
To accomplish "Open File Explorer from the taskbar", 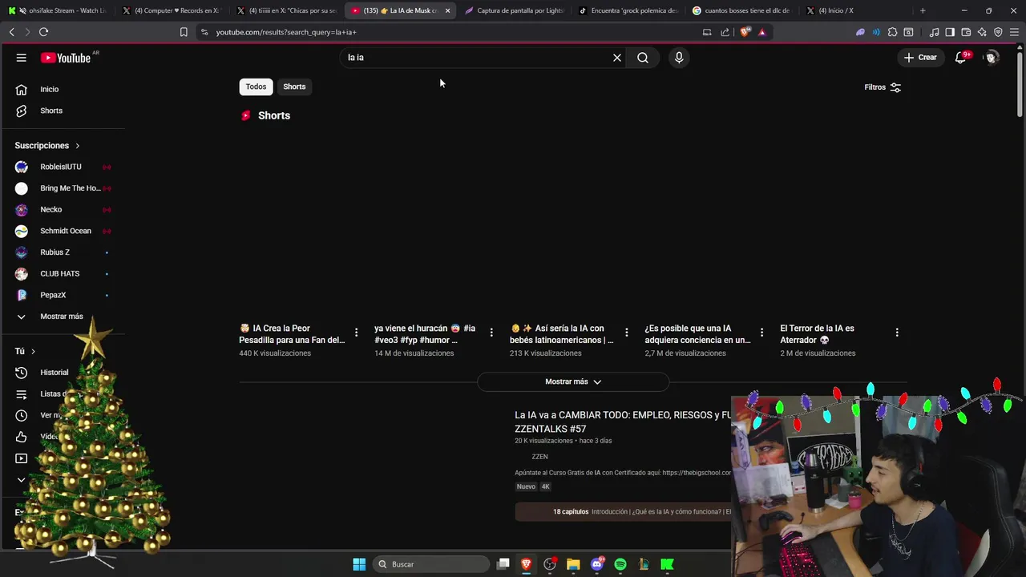I will pos(573,564).
